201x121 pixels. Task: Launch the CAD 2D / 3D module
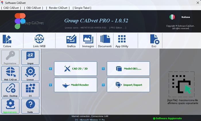point(76,69)
